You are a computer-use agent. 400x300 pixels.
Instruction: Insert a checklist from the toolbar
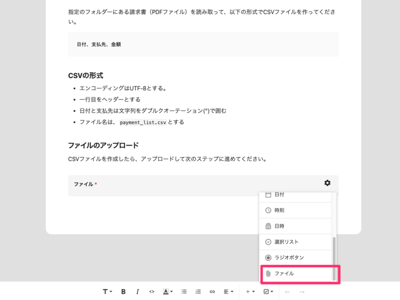tap(266, 292)
